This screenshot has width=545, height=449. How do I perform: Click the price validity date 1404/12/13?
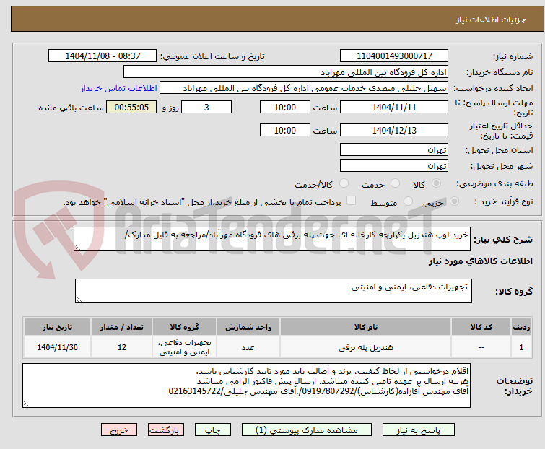coord(394,131)
